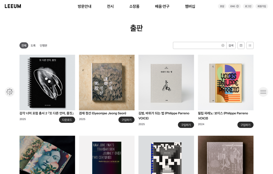273x174 pixels.
Task: Select the 도록 filter tab
Action: coord(33,45)
